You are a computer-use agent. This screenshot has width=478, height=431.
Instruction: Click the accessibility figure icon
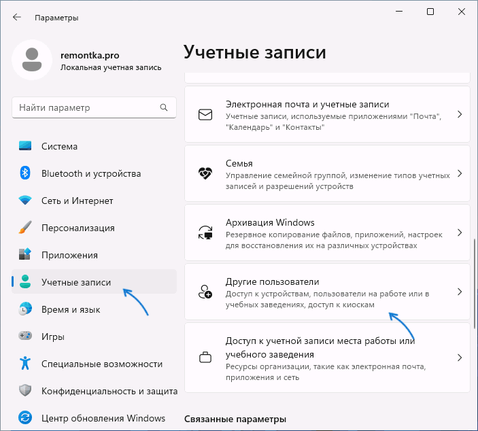click(x=25, y=363)
